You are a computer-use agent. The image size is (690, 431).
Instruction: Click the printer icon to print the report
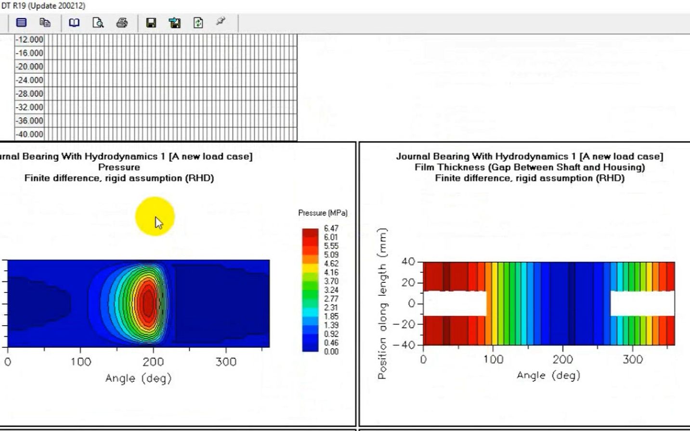point(122,23)
